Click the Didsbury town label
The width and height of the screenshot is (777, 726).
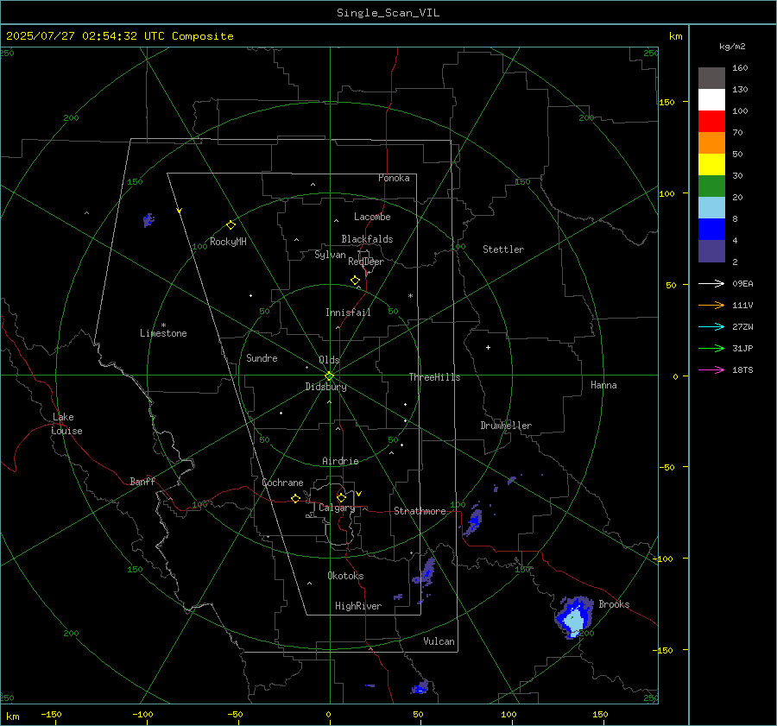point(325,387)
